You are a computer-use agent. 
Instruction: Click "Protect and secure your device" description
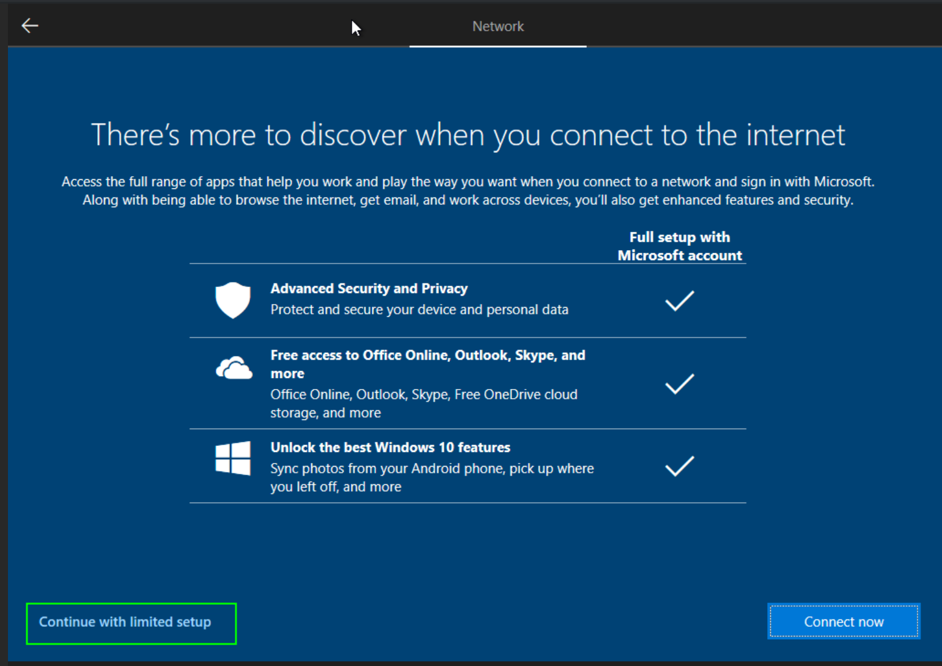pos(419,310)
